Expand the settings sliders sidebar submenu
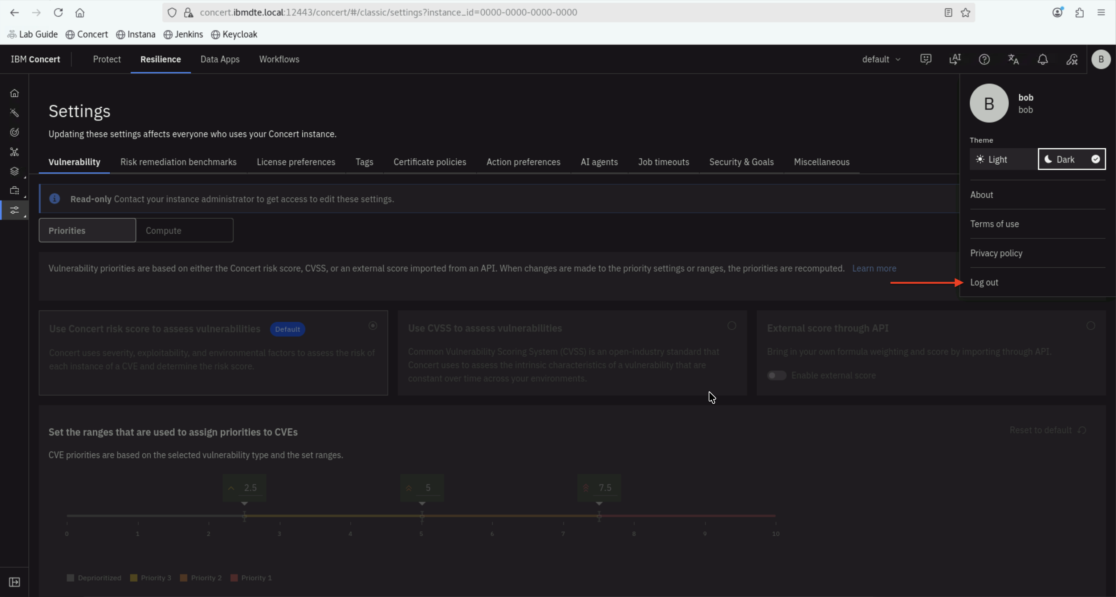 [14, 210]
